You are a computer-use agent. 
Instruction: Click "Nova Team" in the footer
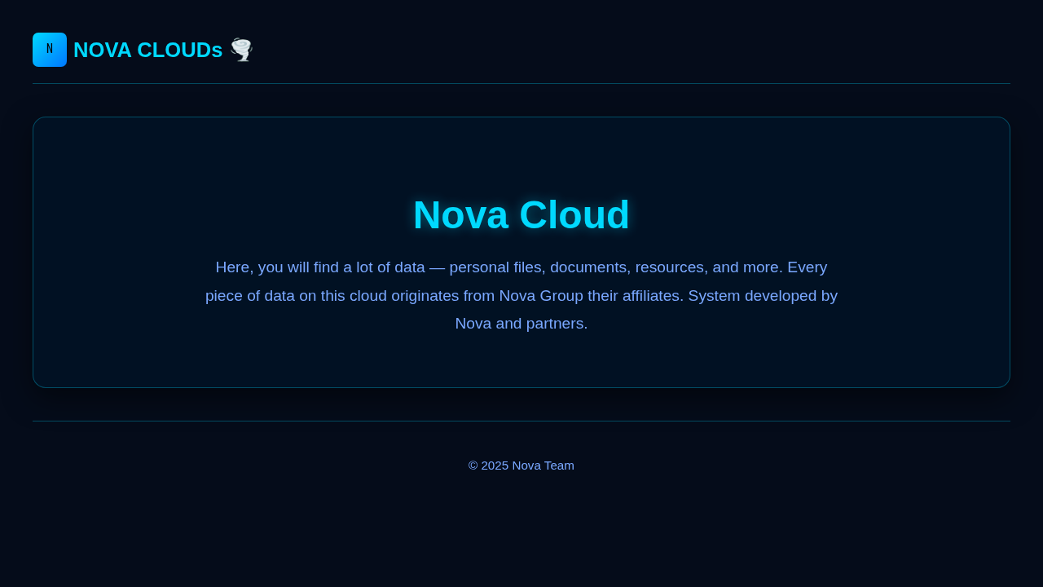[x=543, y=466]
